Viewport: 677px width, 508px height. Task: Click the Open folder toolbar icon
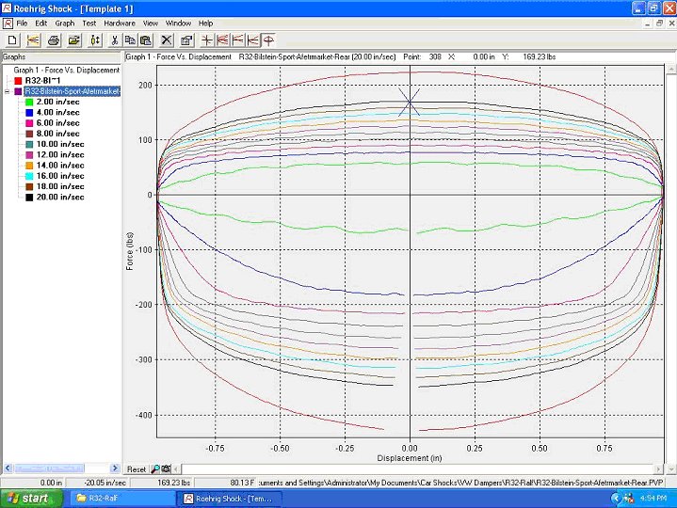click(x=73, y=40)
